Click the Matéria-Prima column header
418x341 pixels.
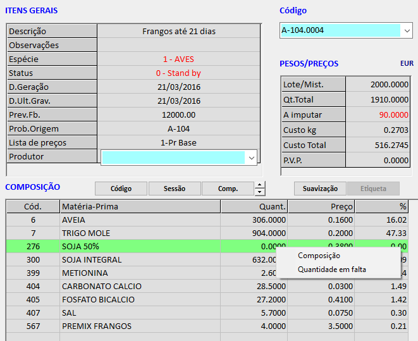click(x=139, y=207)
